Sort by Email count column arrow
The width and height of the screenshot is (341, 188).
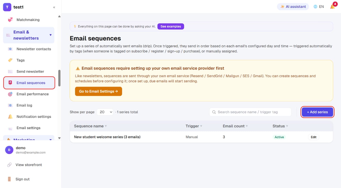[247, 126]
